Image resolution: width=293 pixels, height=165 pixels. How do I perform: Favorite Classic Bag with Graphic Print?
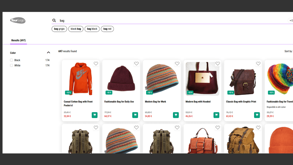coord(258,64)
